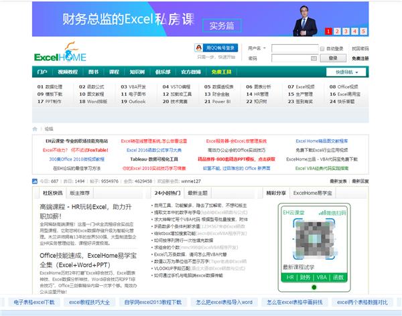Go to banner slide 4
This screenshot has width=402, height=316.
click(x=354, y=31)
